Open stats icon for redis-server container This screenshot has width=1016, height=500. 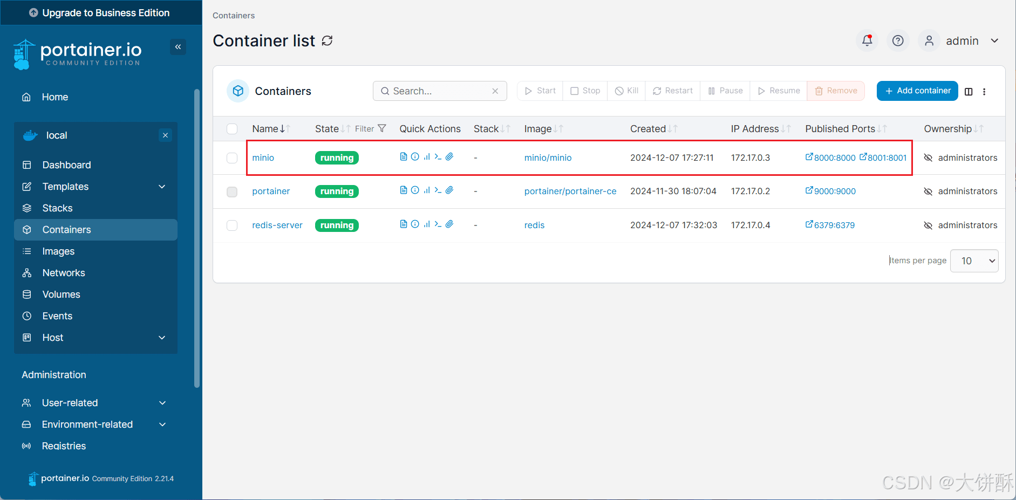click(427, 224)
